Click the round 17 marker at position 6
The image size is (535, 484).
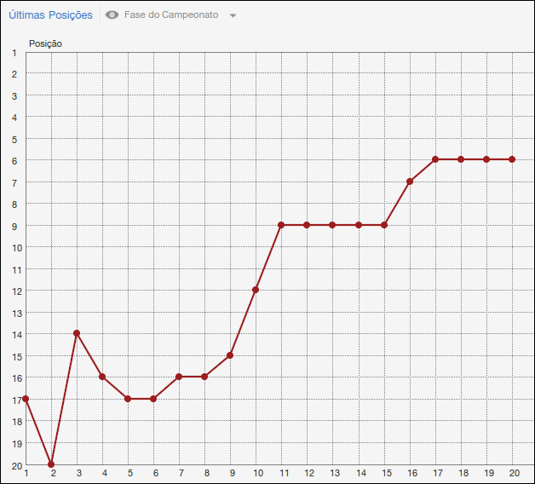click(x=435, y=159)
